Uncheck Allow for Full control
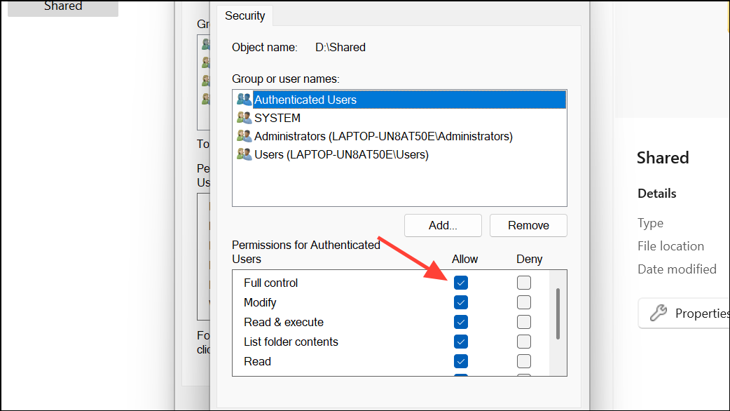 tap(461, 283)
